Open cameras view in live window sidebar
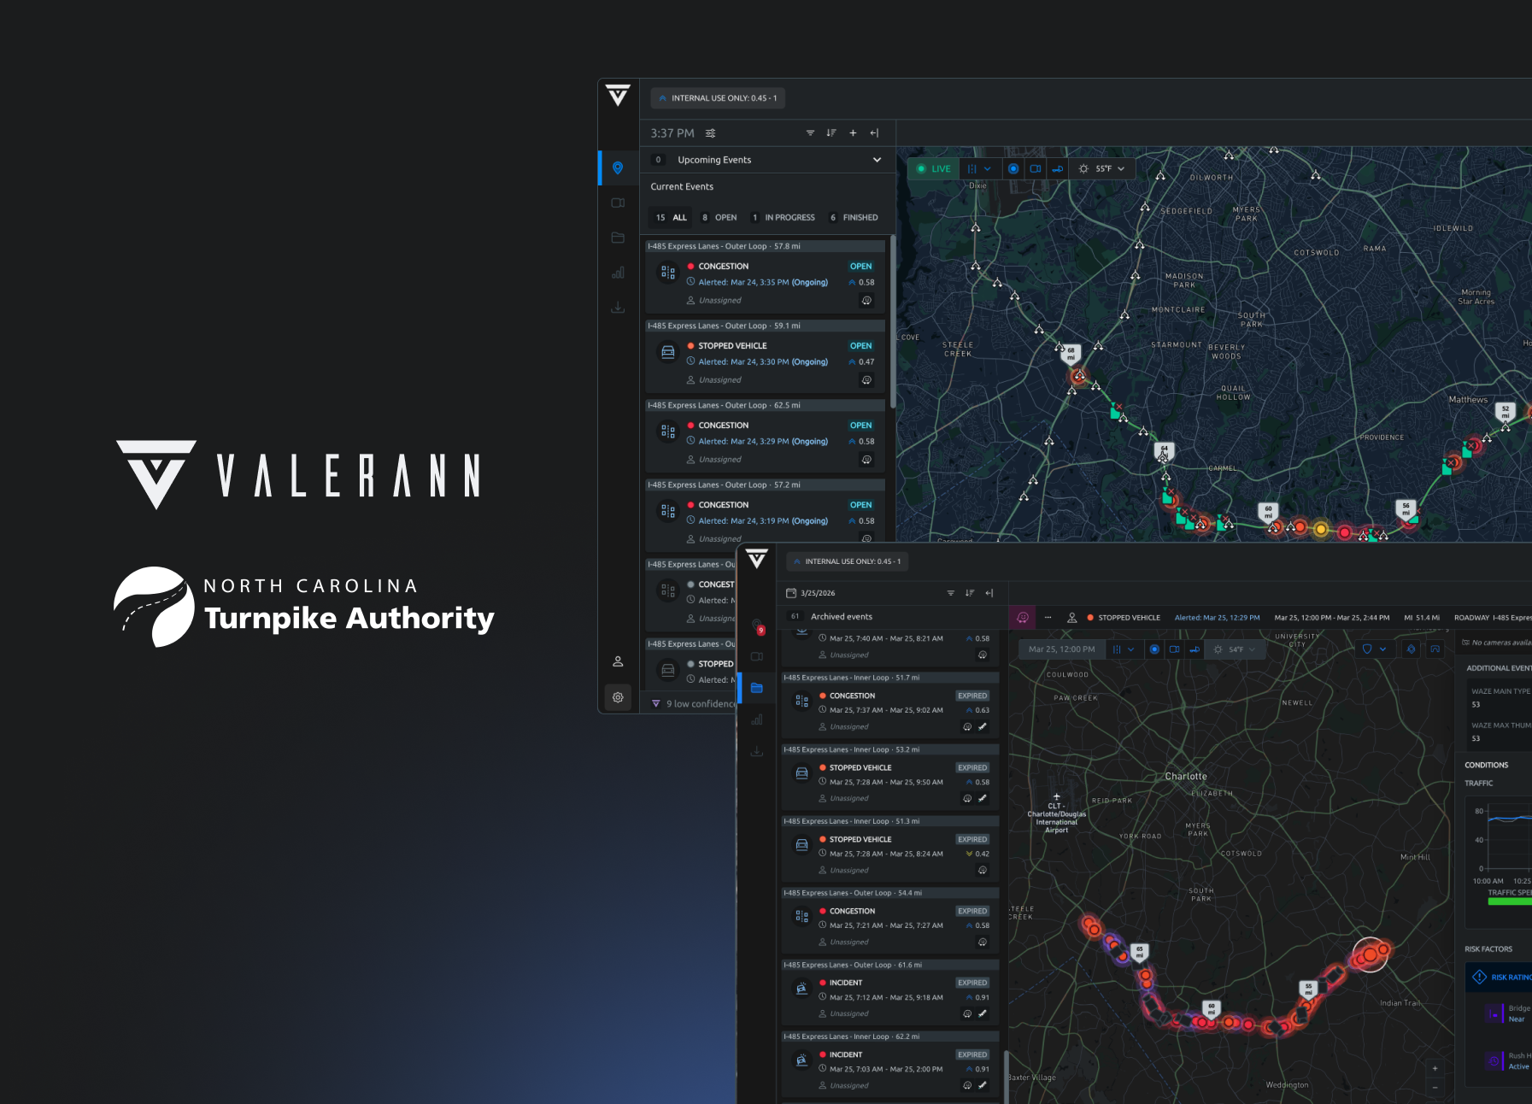 tap(618, 203)
